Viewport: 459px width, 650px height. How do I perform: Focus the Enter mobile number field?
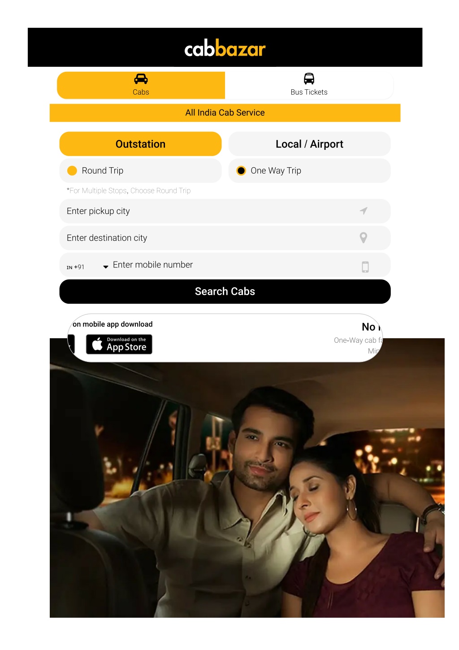pos(233,265)
